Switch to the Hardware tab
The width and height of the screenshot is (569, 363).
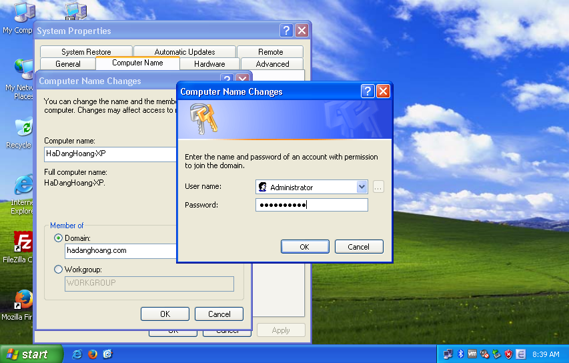[x=209, y=64]
